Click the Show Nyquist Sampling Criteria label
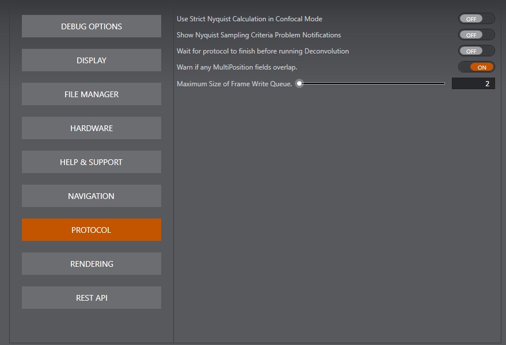This screenshot has width=506, height=345. point(258,35)
